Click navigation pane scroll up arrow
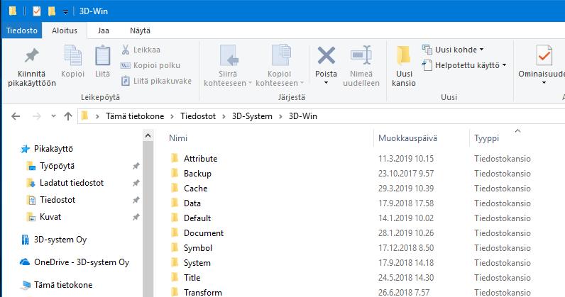This screenshot has width=565, height=297. (x=148, y=135)
